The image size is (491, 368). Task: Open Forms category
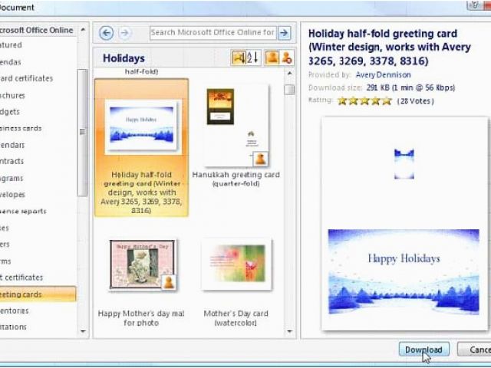(x=5, y=261)
